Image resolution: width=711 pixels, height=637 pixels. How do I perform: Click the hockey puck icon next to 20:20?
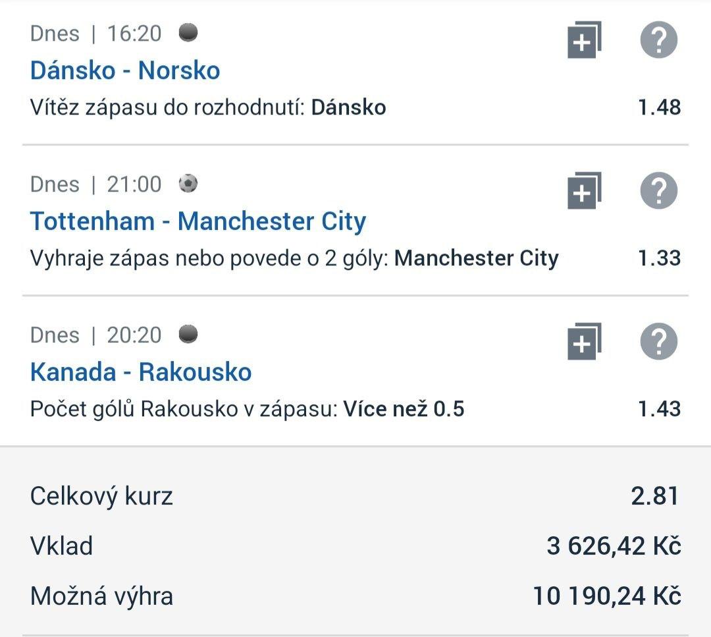pyautogui.click(x=188, y=335)
